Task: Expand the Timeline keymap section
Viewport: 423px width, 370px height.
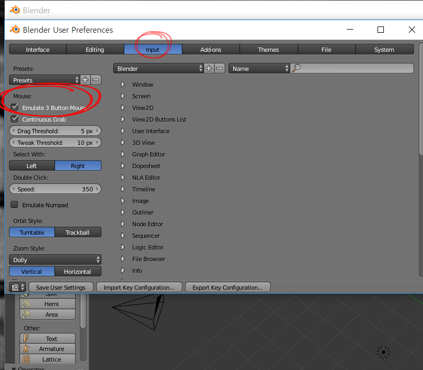Action: click(x=123, y=189)
